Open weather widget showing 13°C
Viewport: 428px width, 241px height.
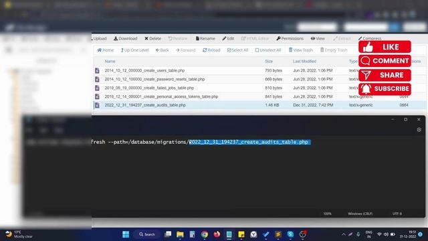click(x=19, y=234)
